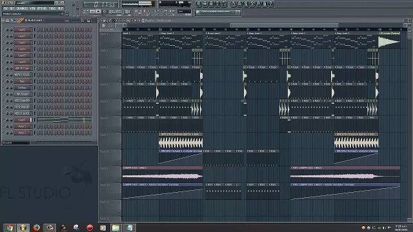Open Firefox from the taskbar
This screenshot has height=232, width=413.
[36, 227]
